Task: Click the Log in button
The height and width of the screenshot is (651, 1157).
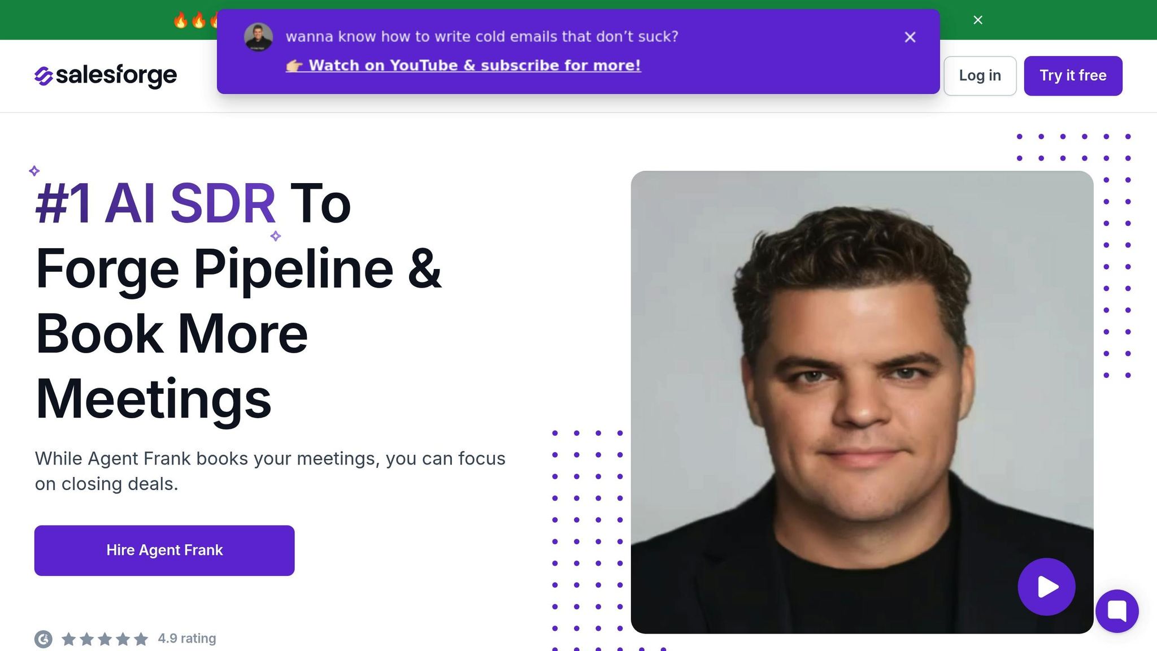Action: click(x=980, y=76)
